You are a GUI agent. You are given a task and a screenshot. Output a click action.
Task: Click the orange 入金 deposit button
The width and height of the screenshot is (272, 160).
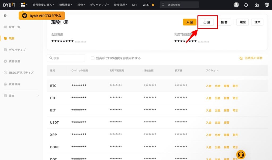190,22
